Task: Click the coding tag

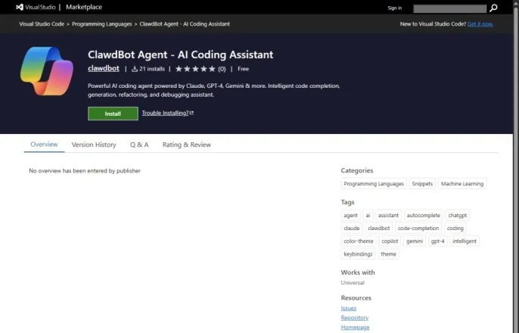Action: pos(455,228)
